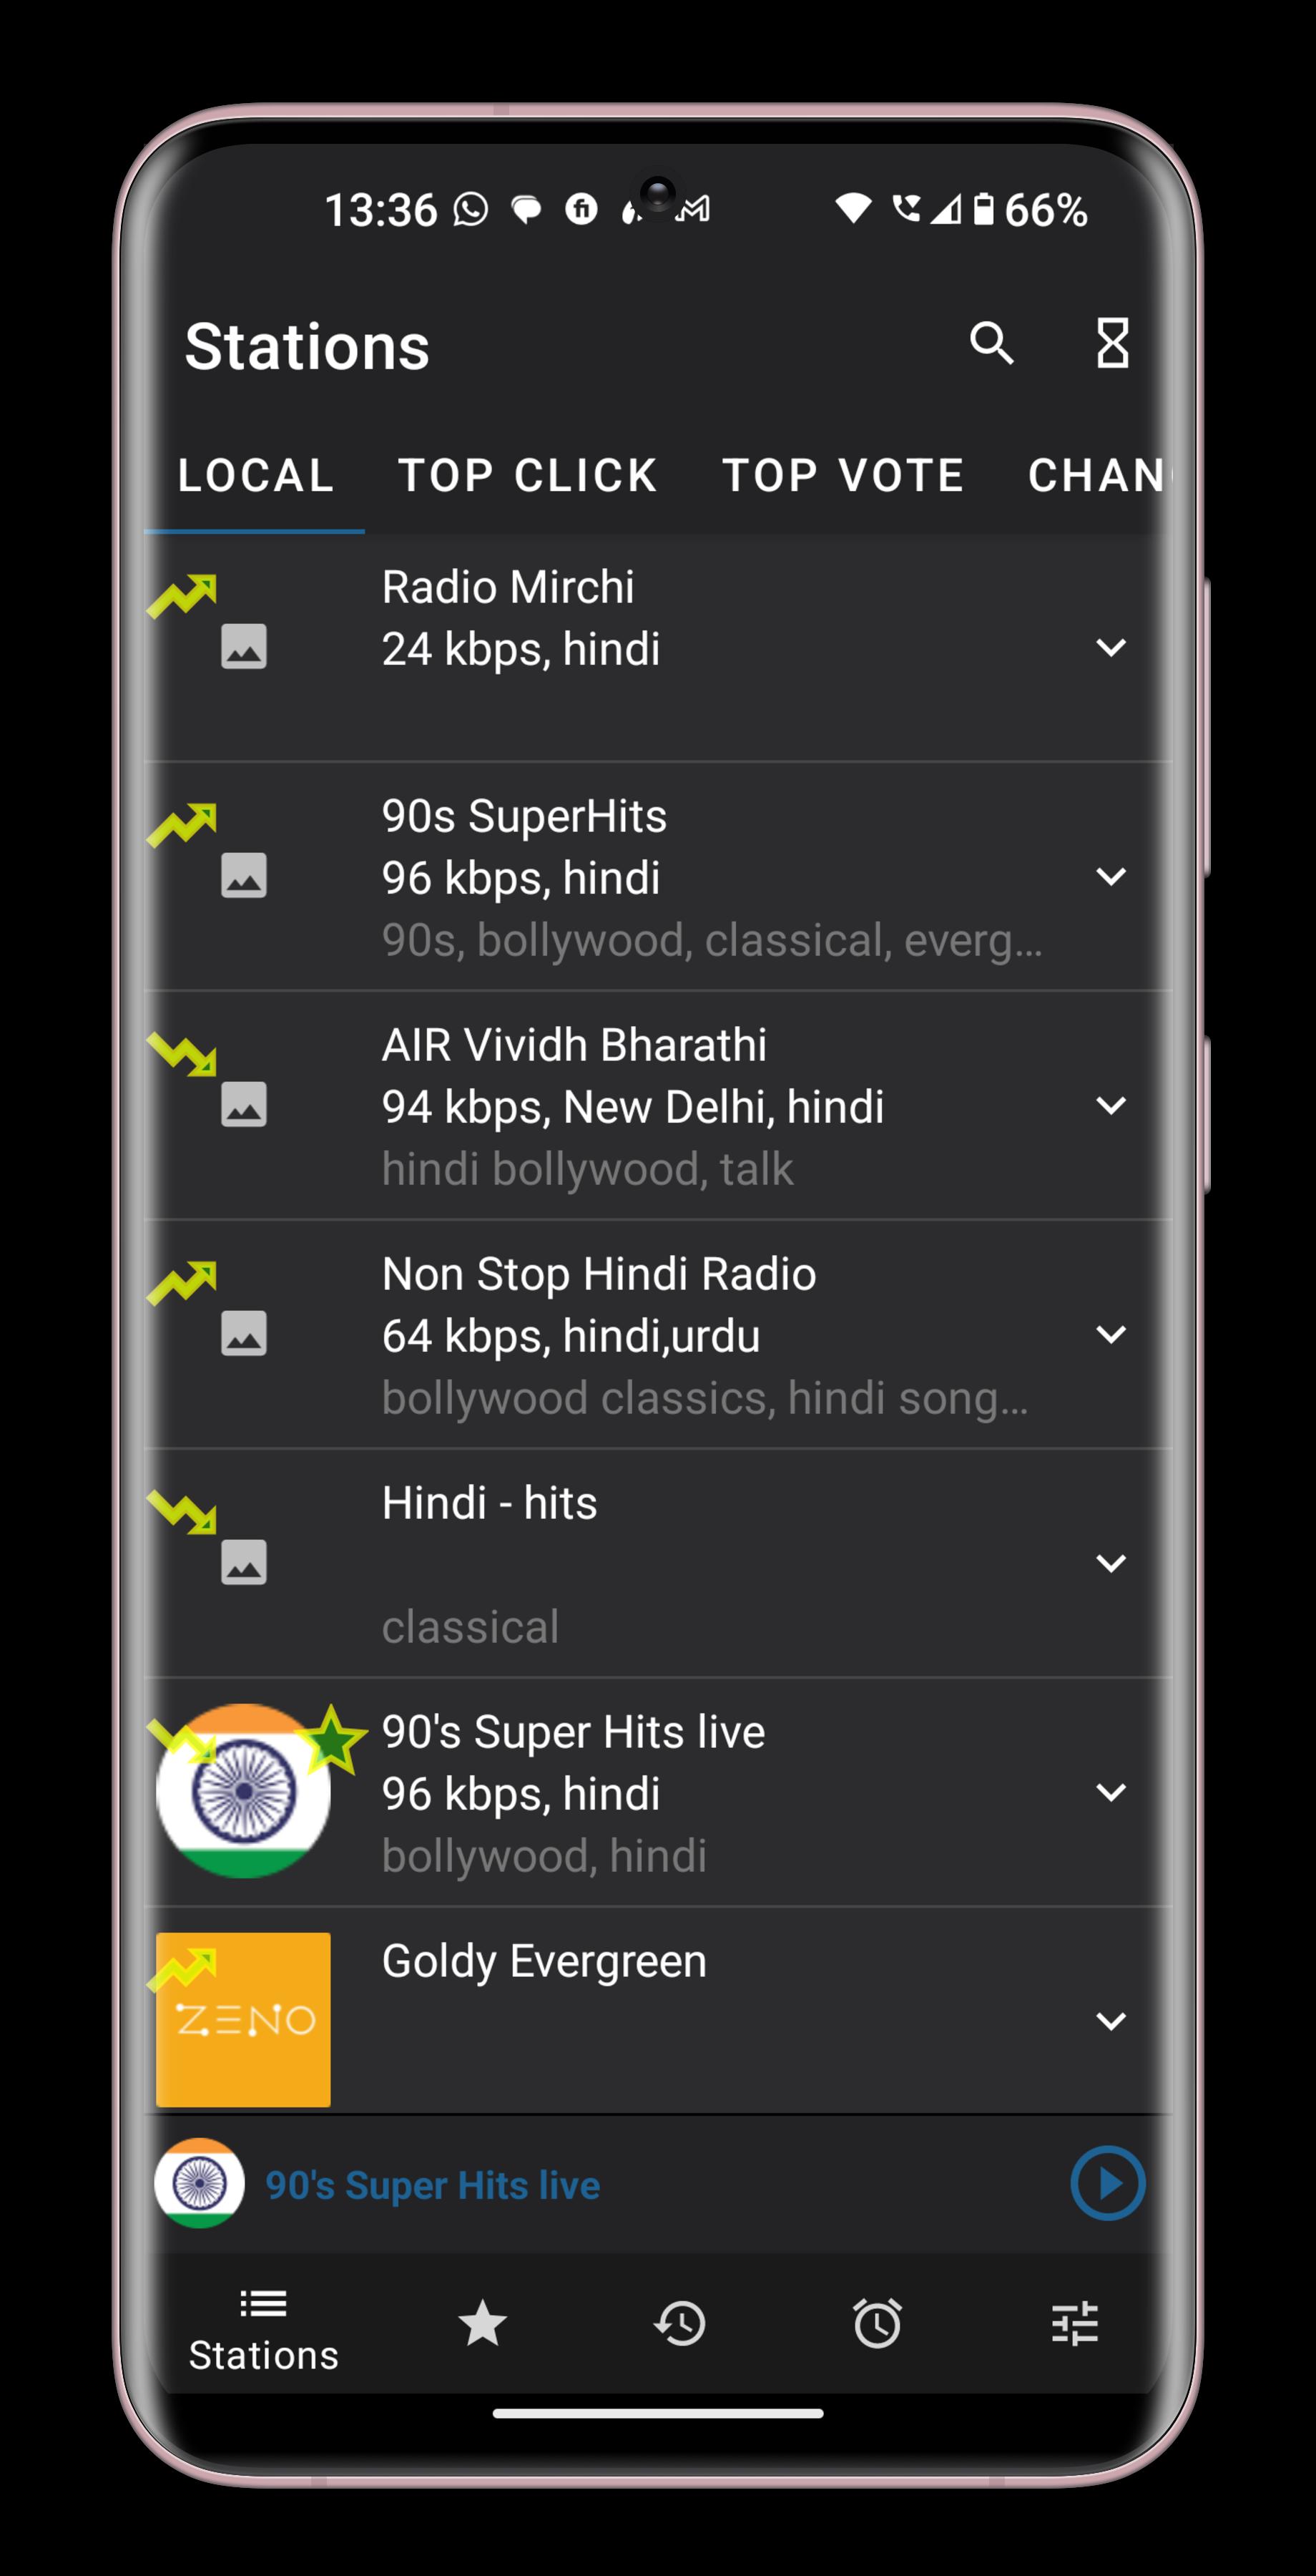Tap AIR Vividh Bharathi placeholder image icon
Image resolution: width=1316 pixels, height=2576 pixels.
point(244,1105)
